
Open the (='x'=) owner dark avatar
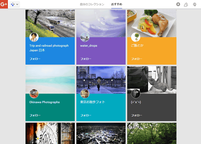[x=136, y=94]
